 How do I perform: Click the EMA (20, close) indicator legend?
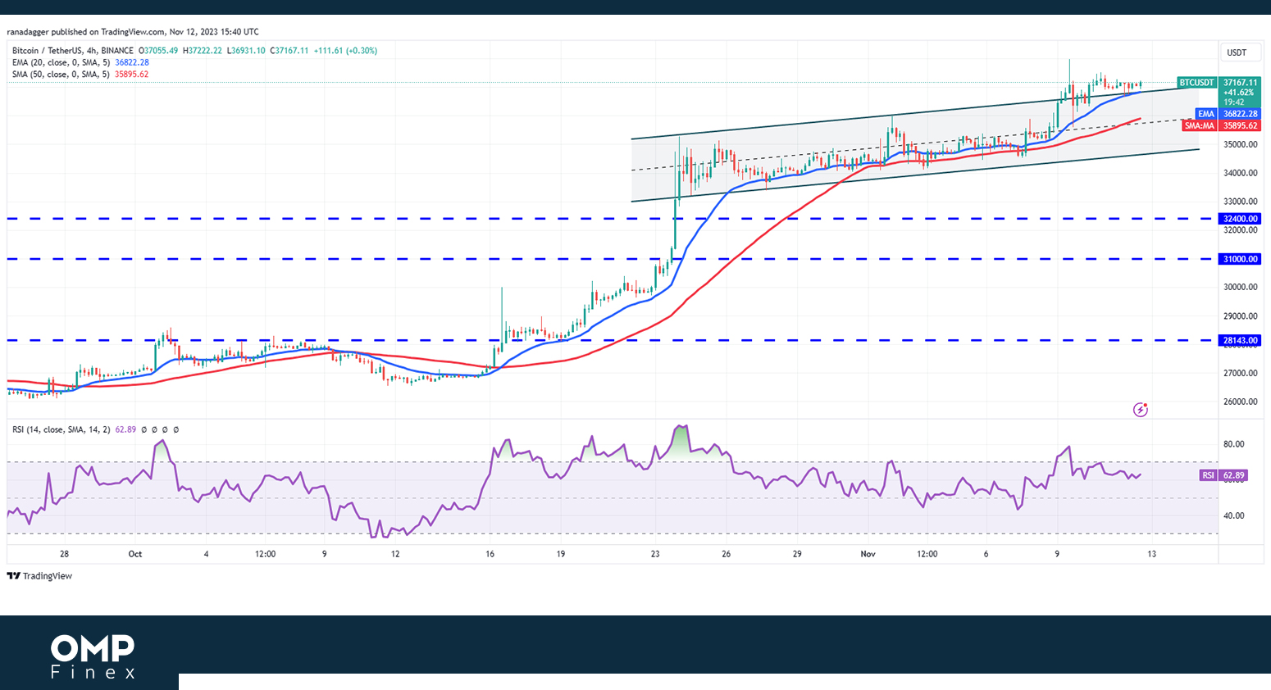[80, 62]
